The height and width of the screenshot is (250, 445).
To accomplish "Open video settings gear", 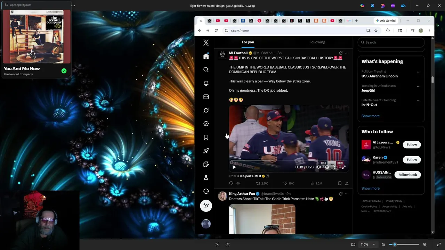I will (327, 167).
